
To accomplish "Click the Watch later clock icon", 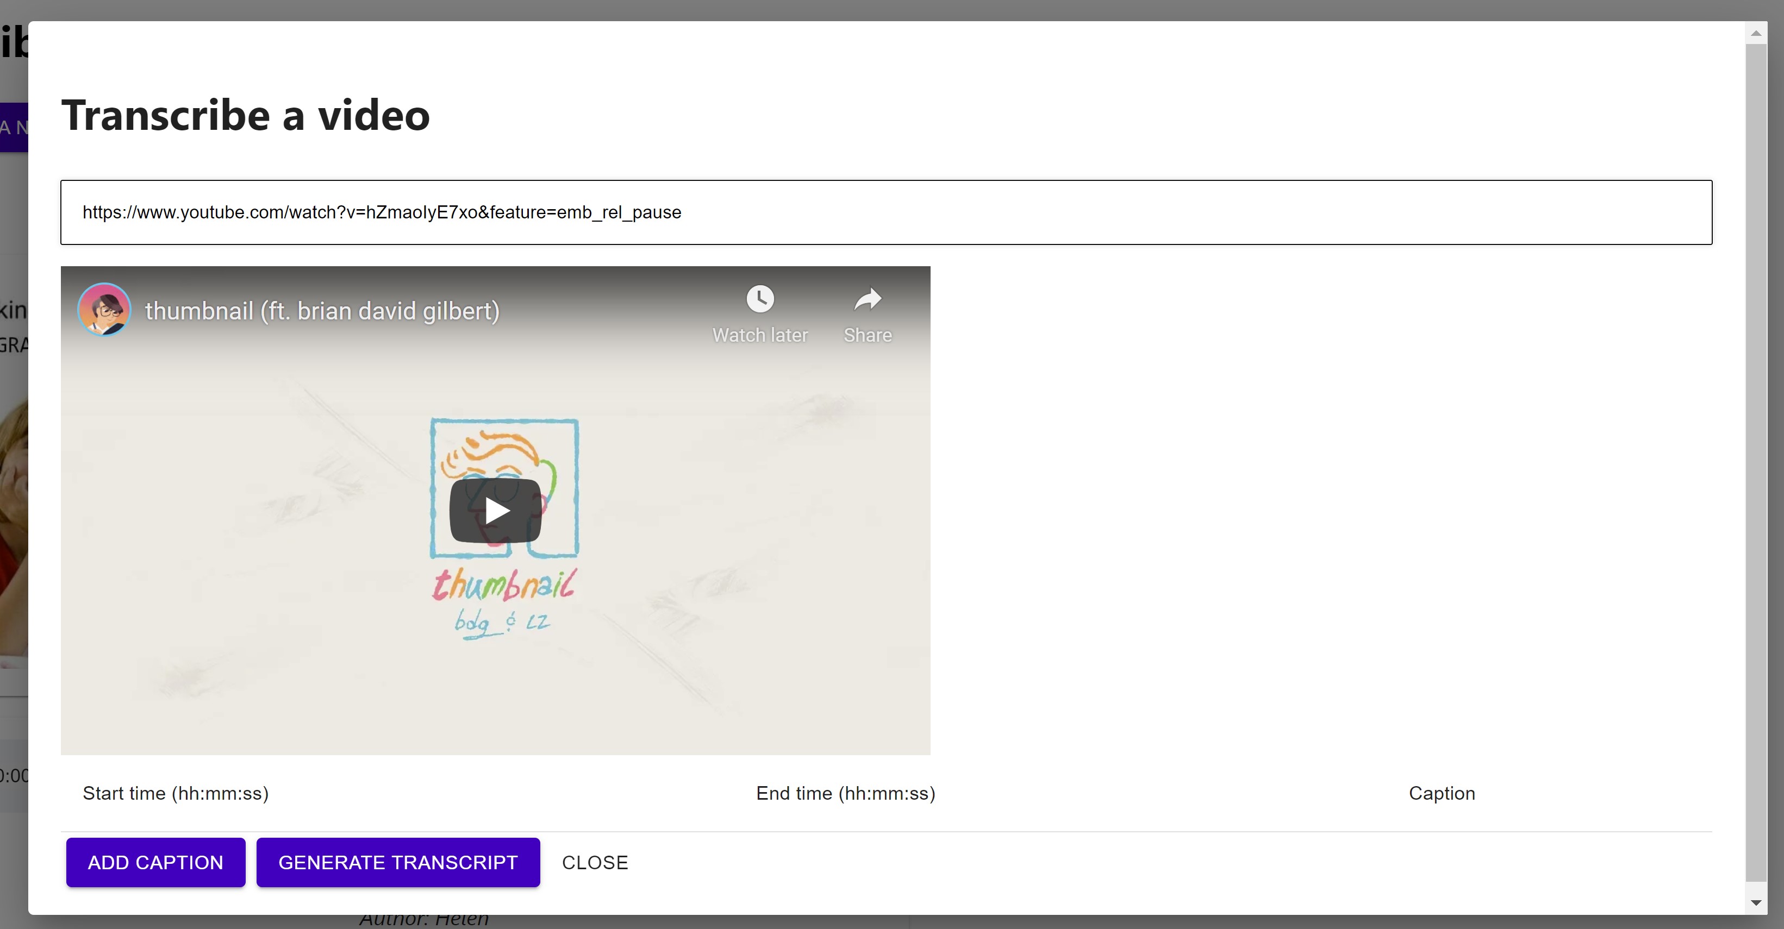I will 760,299.
